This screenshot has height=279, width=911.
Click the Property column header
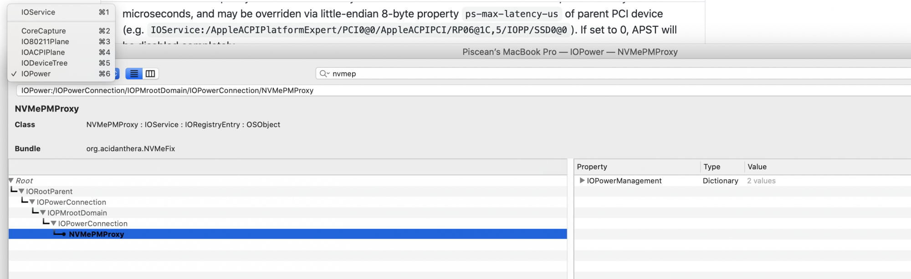pyautogui.click(x=592, y=167)
